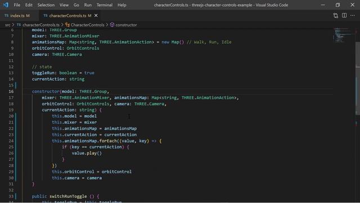Open the Help menu
Screen dimensions: 360x203
pos(121,5)
